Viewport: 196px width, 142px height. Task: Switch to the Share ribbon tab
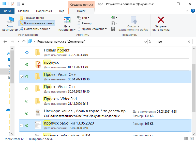point(44,11)
